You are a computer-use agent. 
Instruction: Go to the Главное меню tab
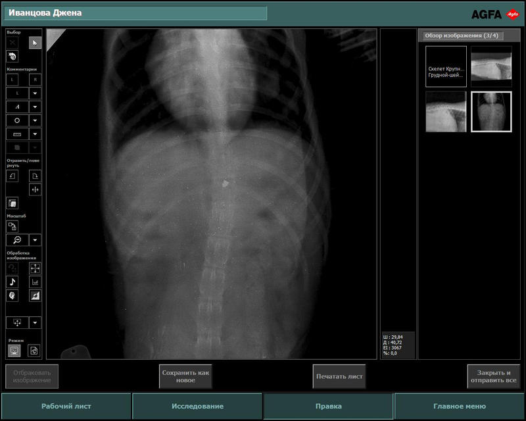click(459, 407)
